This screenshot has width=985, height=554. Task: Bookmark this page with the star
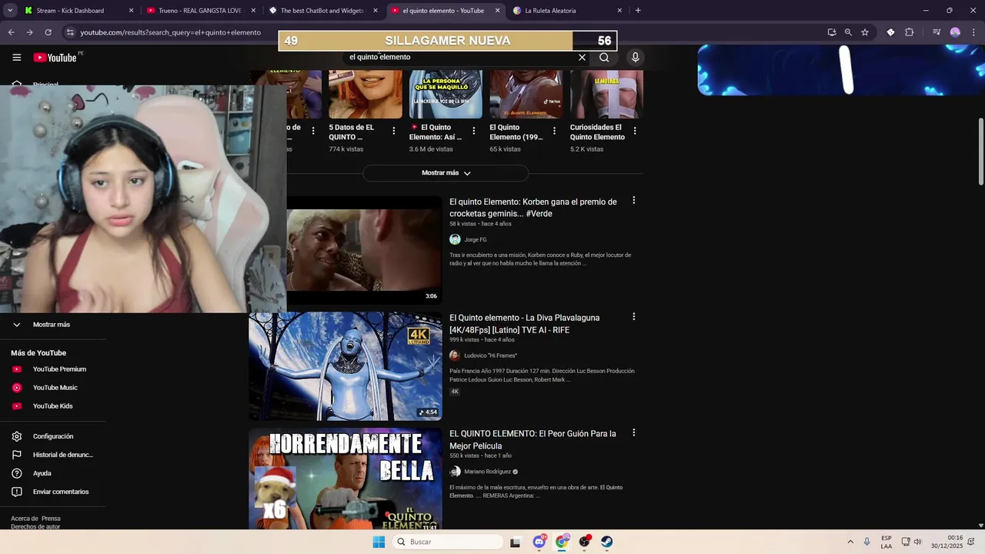pos(865,32)
